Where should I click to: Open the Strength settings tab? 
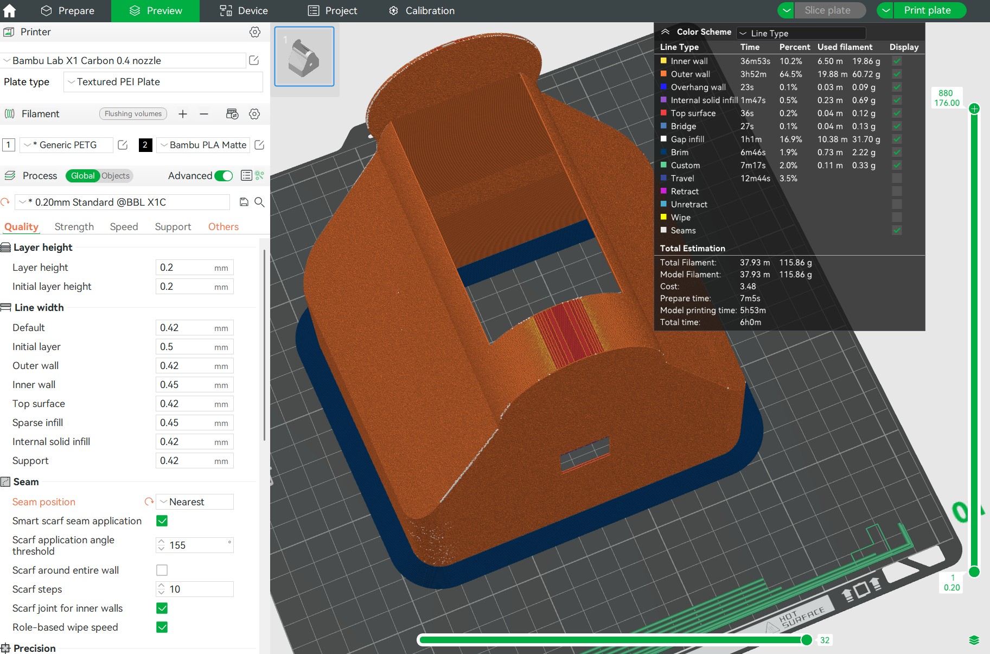74,227
